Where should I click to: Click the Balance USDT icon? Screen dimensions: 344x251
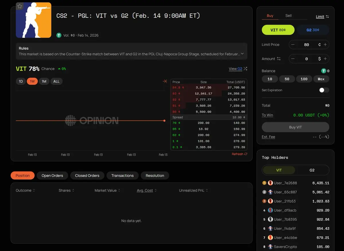(324, 71)
